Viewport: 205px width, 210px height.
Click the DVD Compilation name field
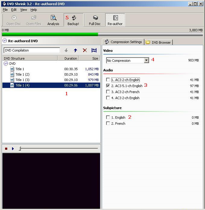(32, 50)
